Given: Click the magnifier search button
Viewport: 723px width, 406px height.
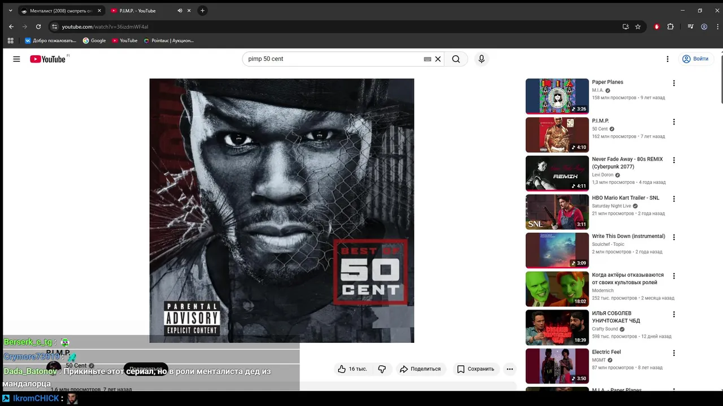Looking at the screenshot, I should 456,59.
